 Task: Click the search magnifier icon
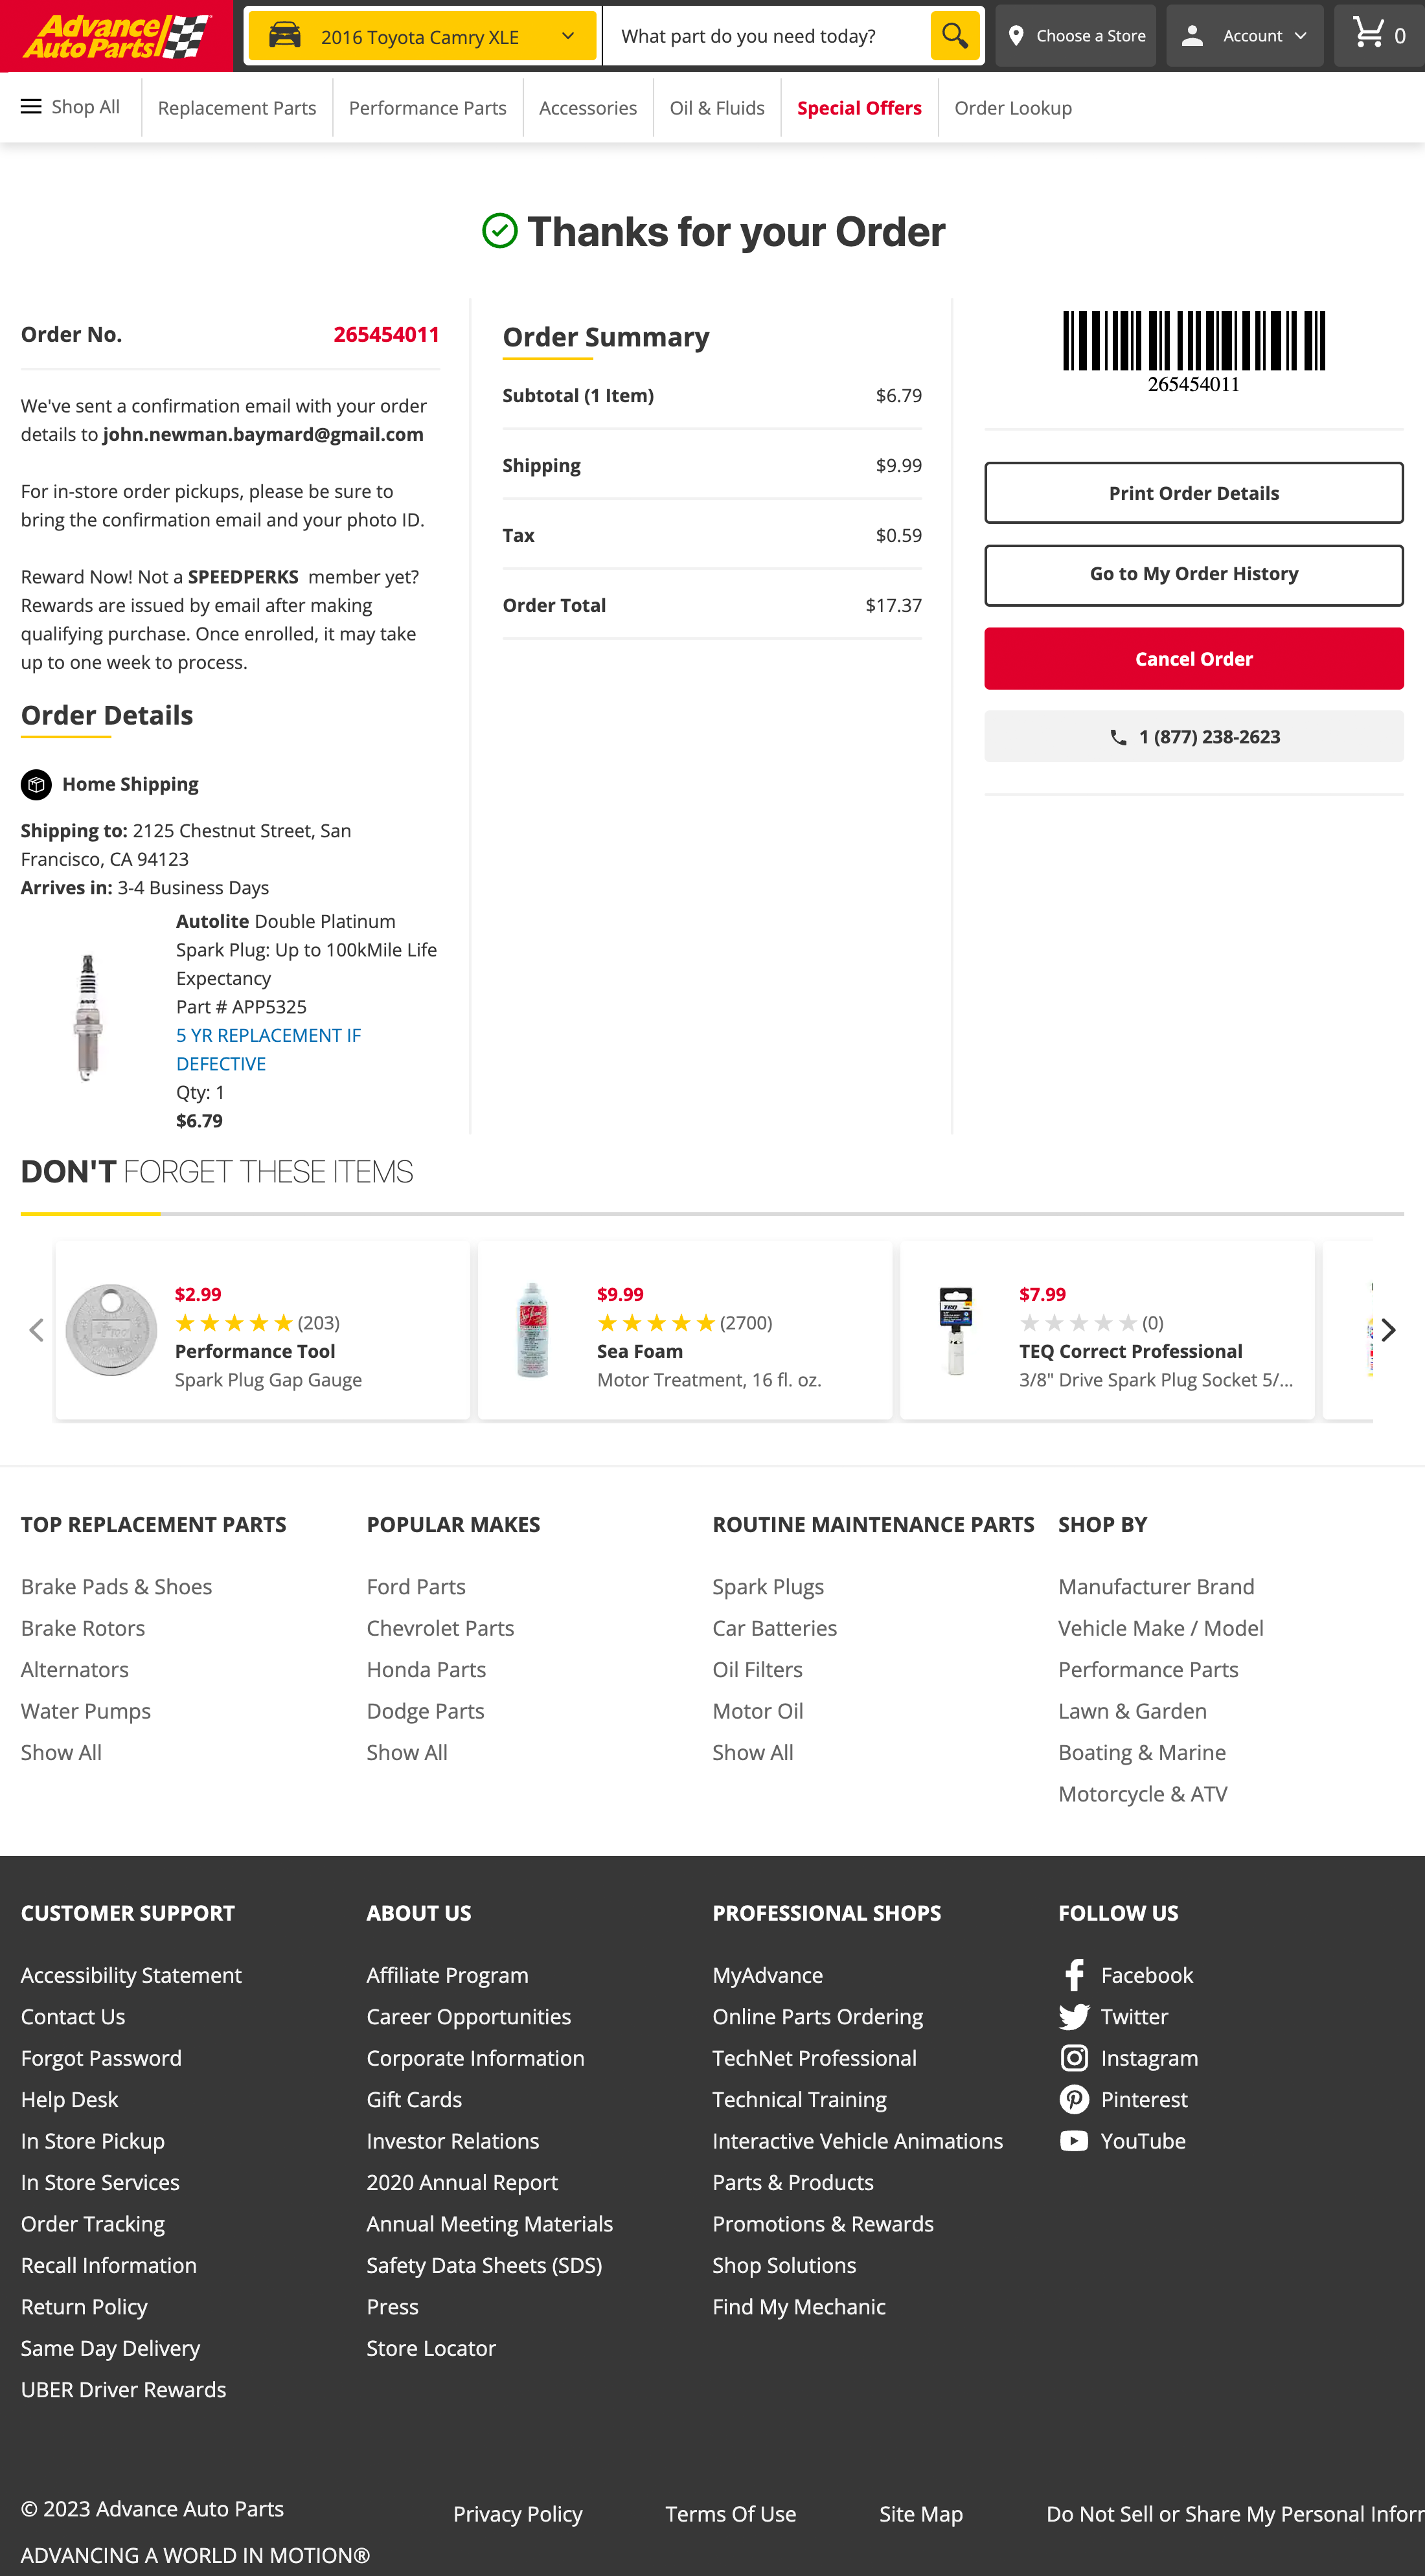[954, 35]
